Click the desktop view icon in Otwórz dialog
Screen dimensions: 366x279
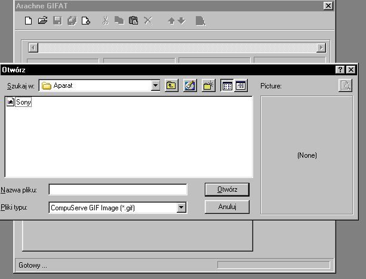click(x=190, y=85)
